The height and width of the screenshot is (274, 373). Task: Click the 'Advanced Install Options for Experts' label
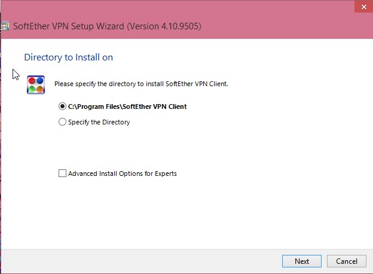123,173
